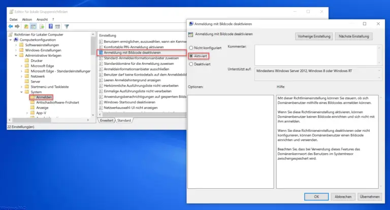Viewport: 390px width, 210px height.
Task: Click the Vorherige Einstellung button
Action: tap(314, 37)
